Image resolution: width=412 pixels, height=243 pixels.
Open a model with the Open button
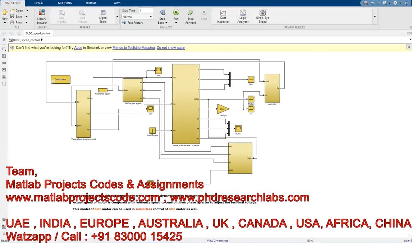coord(17,10)
